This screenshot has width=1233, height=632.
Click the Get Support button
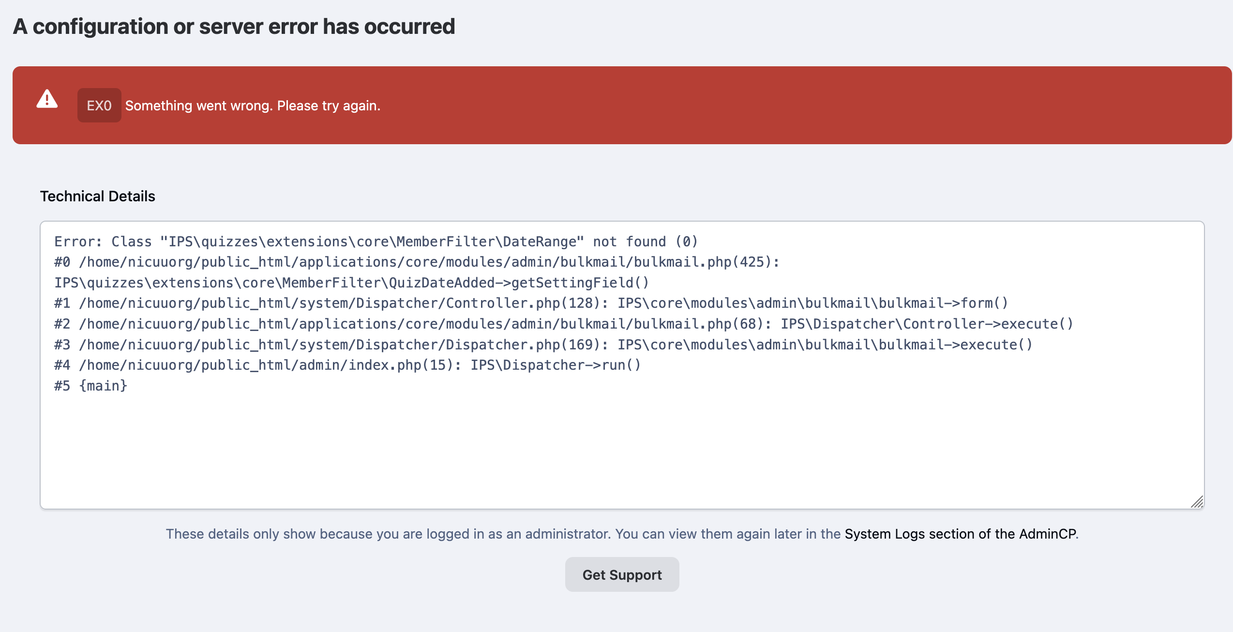pyautogui.click(x=622, y=574)
